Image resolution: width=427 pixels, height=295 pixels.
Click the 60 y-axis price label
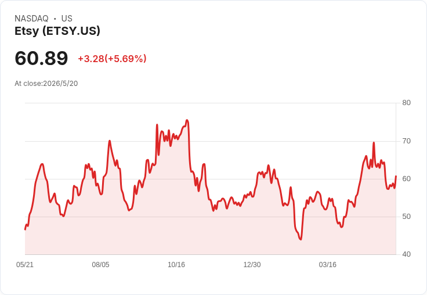(x=406, y=179)
